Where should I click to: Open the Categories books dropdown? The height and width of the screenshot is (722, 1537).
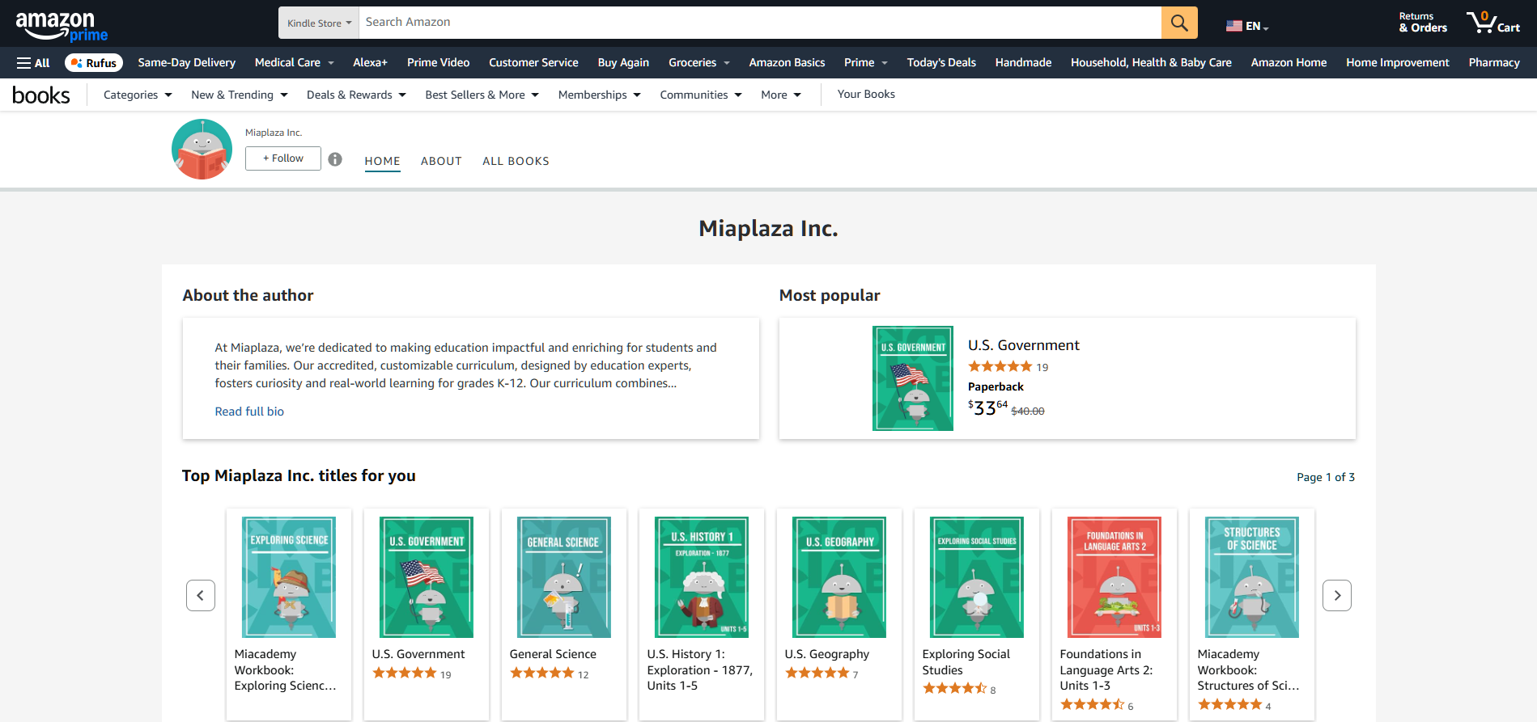point(138,95)
